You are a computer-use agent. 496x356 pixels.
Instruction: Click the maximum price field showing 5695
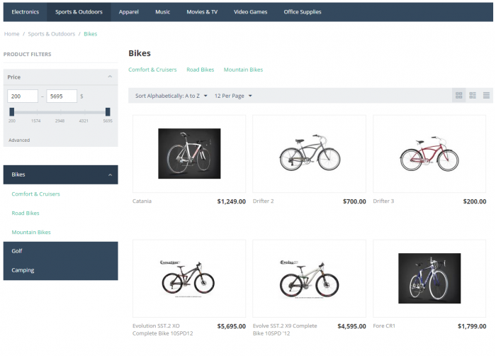coord(62,96)
